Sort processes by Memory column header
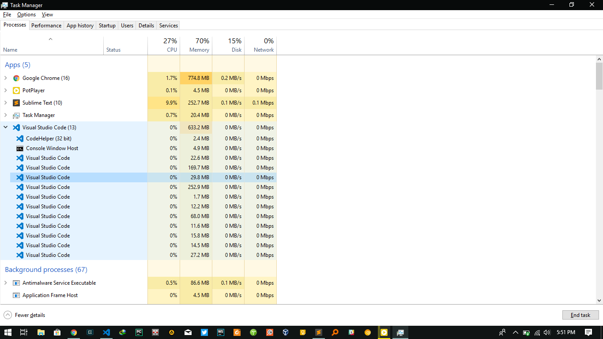The height and width of the screenshot is (339, 603). tap(196, 45)
